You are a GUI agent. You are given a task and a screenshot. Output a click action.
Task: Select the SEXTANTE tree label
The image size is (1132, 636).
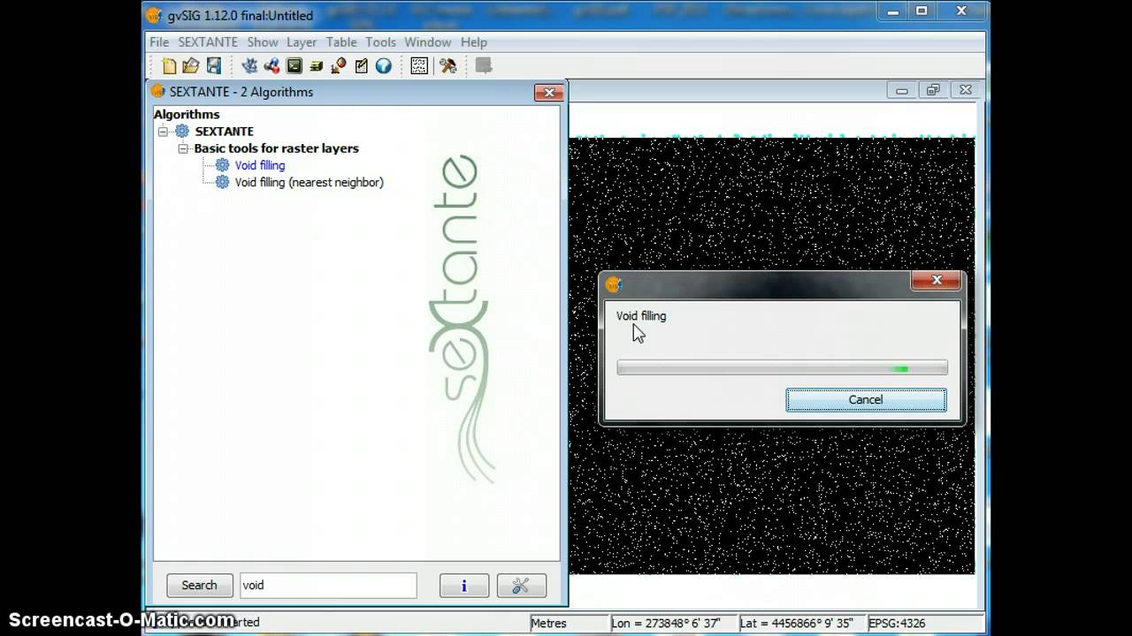click(225, 132)
